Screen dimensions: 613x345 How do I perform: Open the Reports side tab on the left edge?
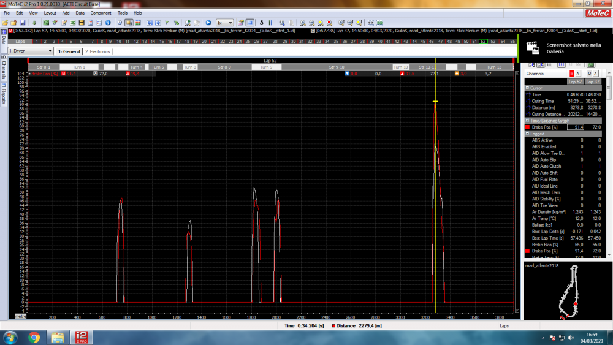click(4, 94)
